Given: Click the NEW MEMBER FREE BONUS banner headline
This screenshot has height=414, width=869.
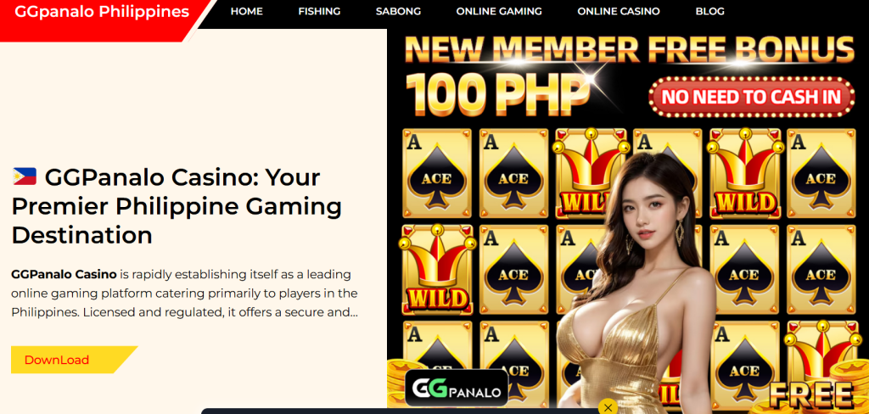Looking at the screenshot, I should tap(630, 48).
